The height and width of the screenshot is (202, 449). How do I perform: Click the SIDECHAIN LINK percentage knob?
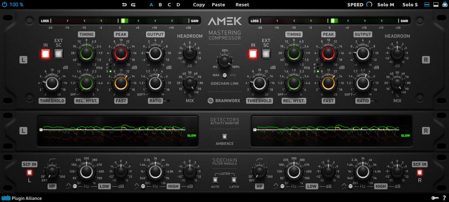point(225,61)
